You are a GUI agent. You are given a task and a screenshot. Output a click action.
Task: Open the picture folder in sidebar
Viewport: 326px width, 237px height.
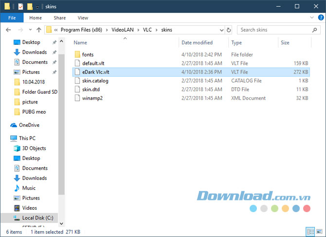coord(30,102)
